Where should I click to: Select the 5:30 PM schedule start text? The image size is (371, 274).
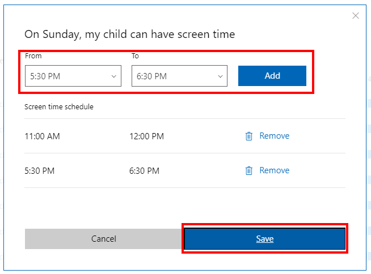click(x=40, y=171)
